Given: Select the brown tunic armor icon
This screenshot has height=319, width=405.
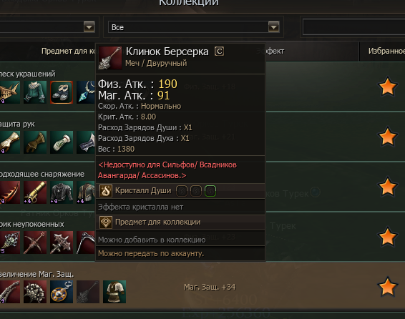Looking at the screenshot, I should pos(114,292).
